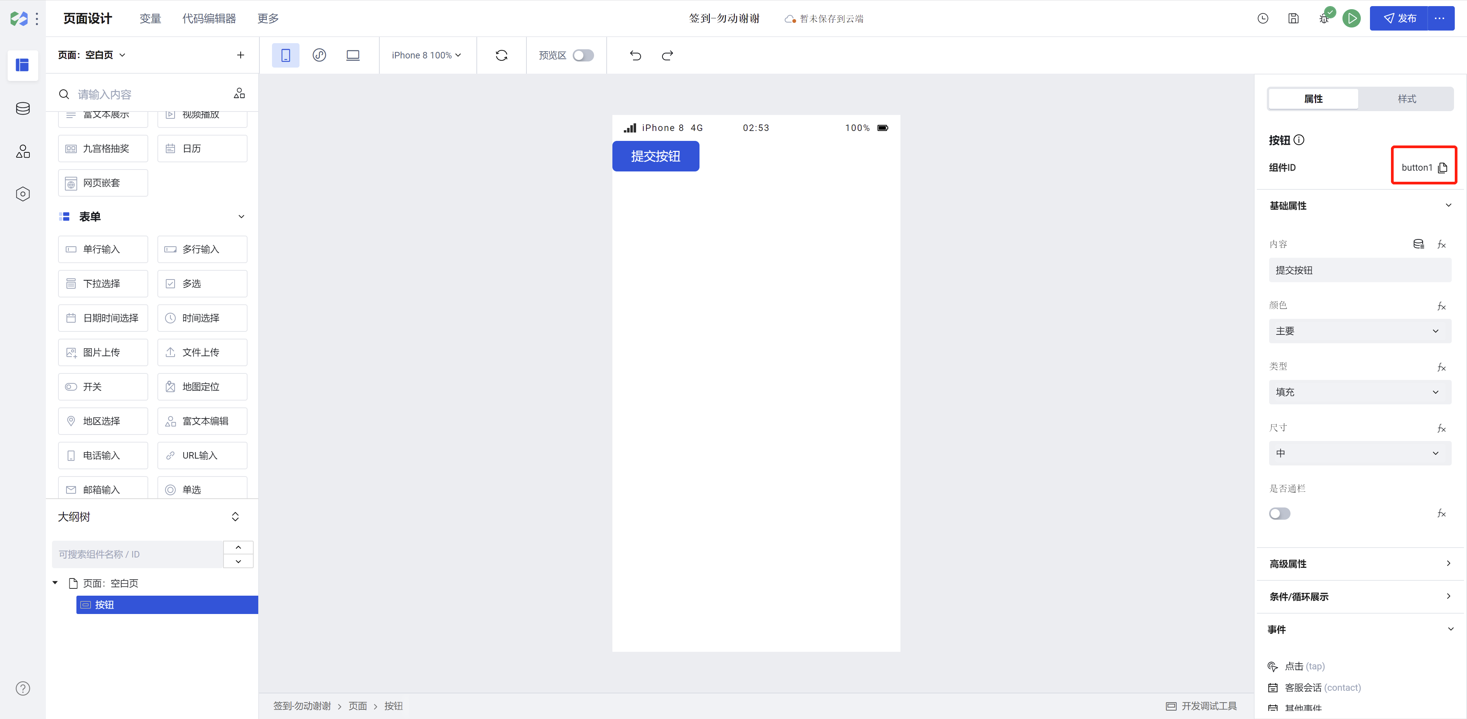Image resolution: width=1467 pixels, height=719 pixels.
Task: Open fx expression for 类型 field
Action: [1441, 367]
